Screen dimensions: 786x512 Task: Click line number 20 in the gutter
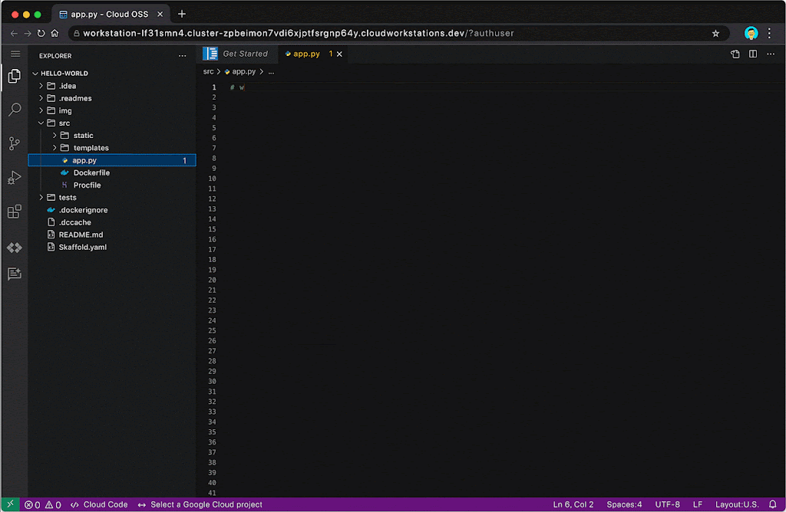212,281
